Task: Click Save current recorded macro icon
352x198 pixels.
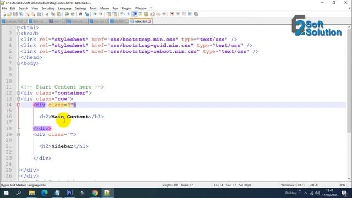Action: click(196, 14)
